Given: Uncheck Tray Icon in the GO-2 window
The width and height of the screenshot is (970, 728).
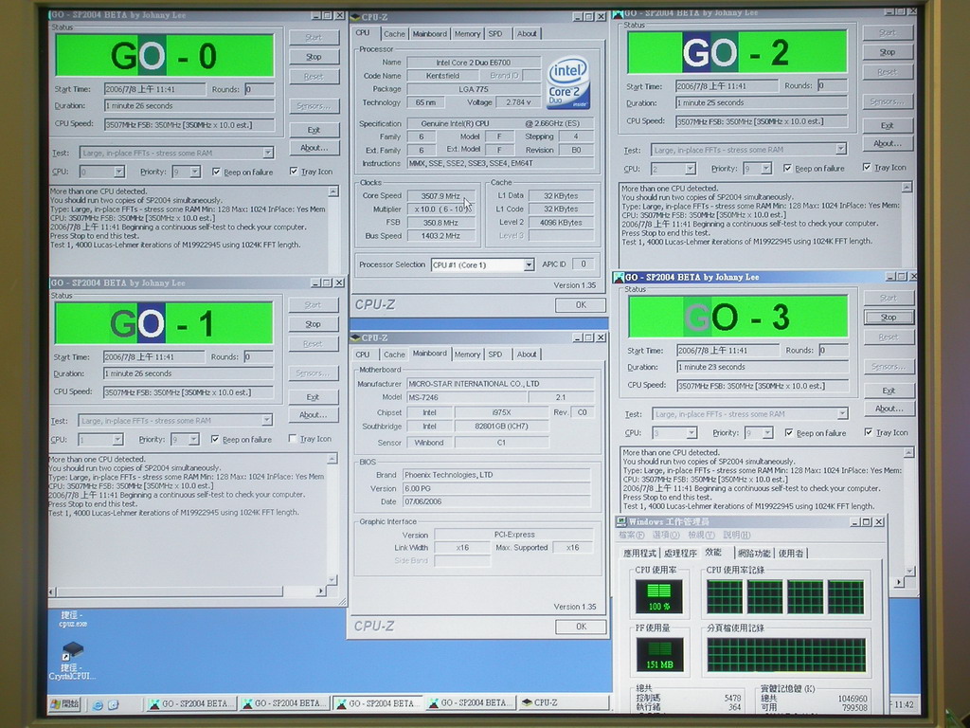Looking at the screenshot, I should tap(867, 167).
